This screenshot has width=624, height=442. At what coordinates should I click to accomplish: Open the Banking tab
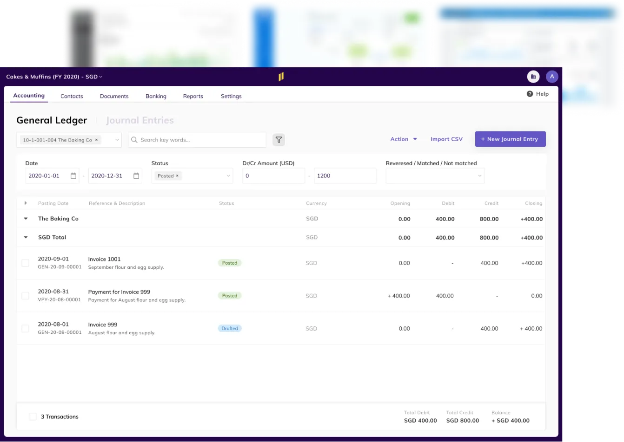point(156,96)
